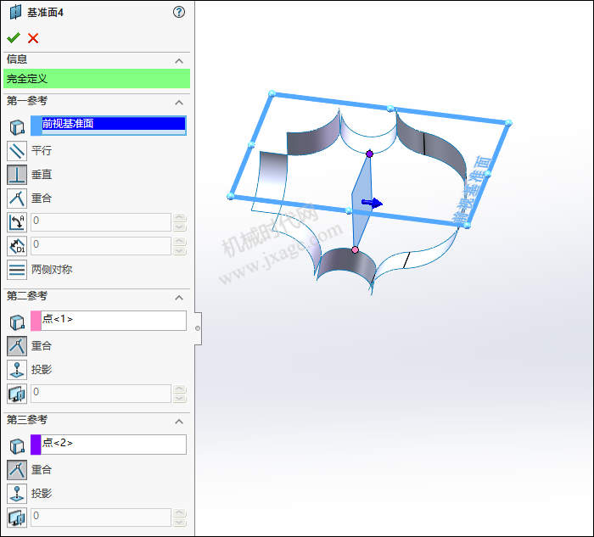Collapse the 第三参考 section
Screen dimensions: 594x537
[179, 422]
